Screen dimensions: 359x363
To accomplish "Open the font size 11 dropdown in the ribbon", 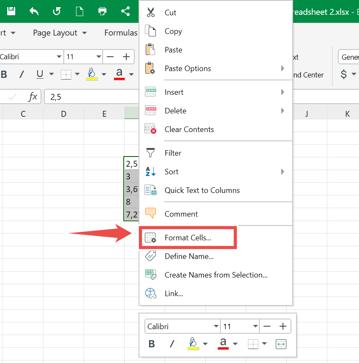I will 99,57.
